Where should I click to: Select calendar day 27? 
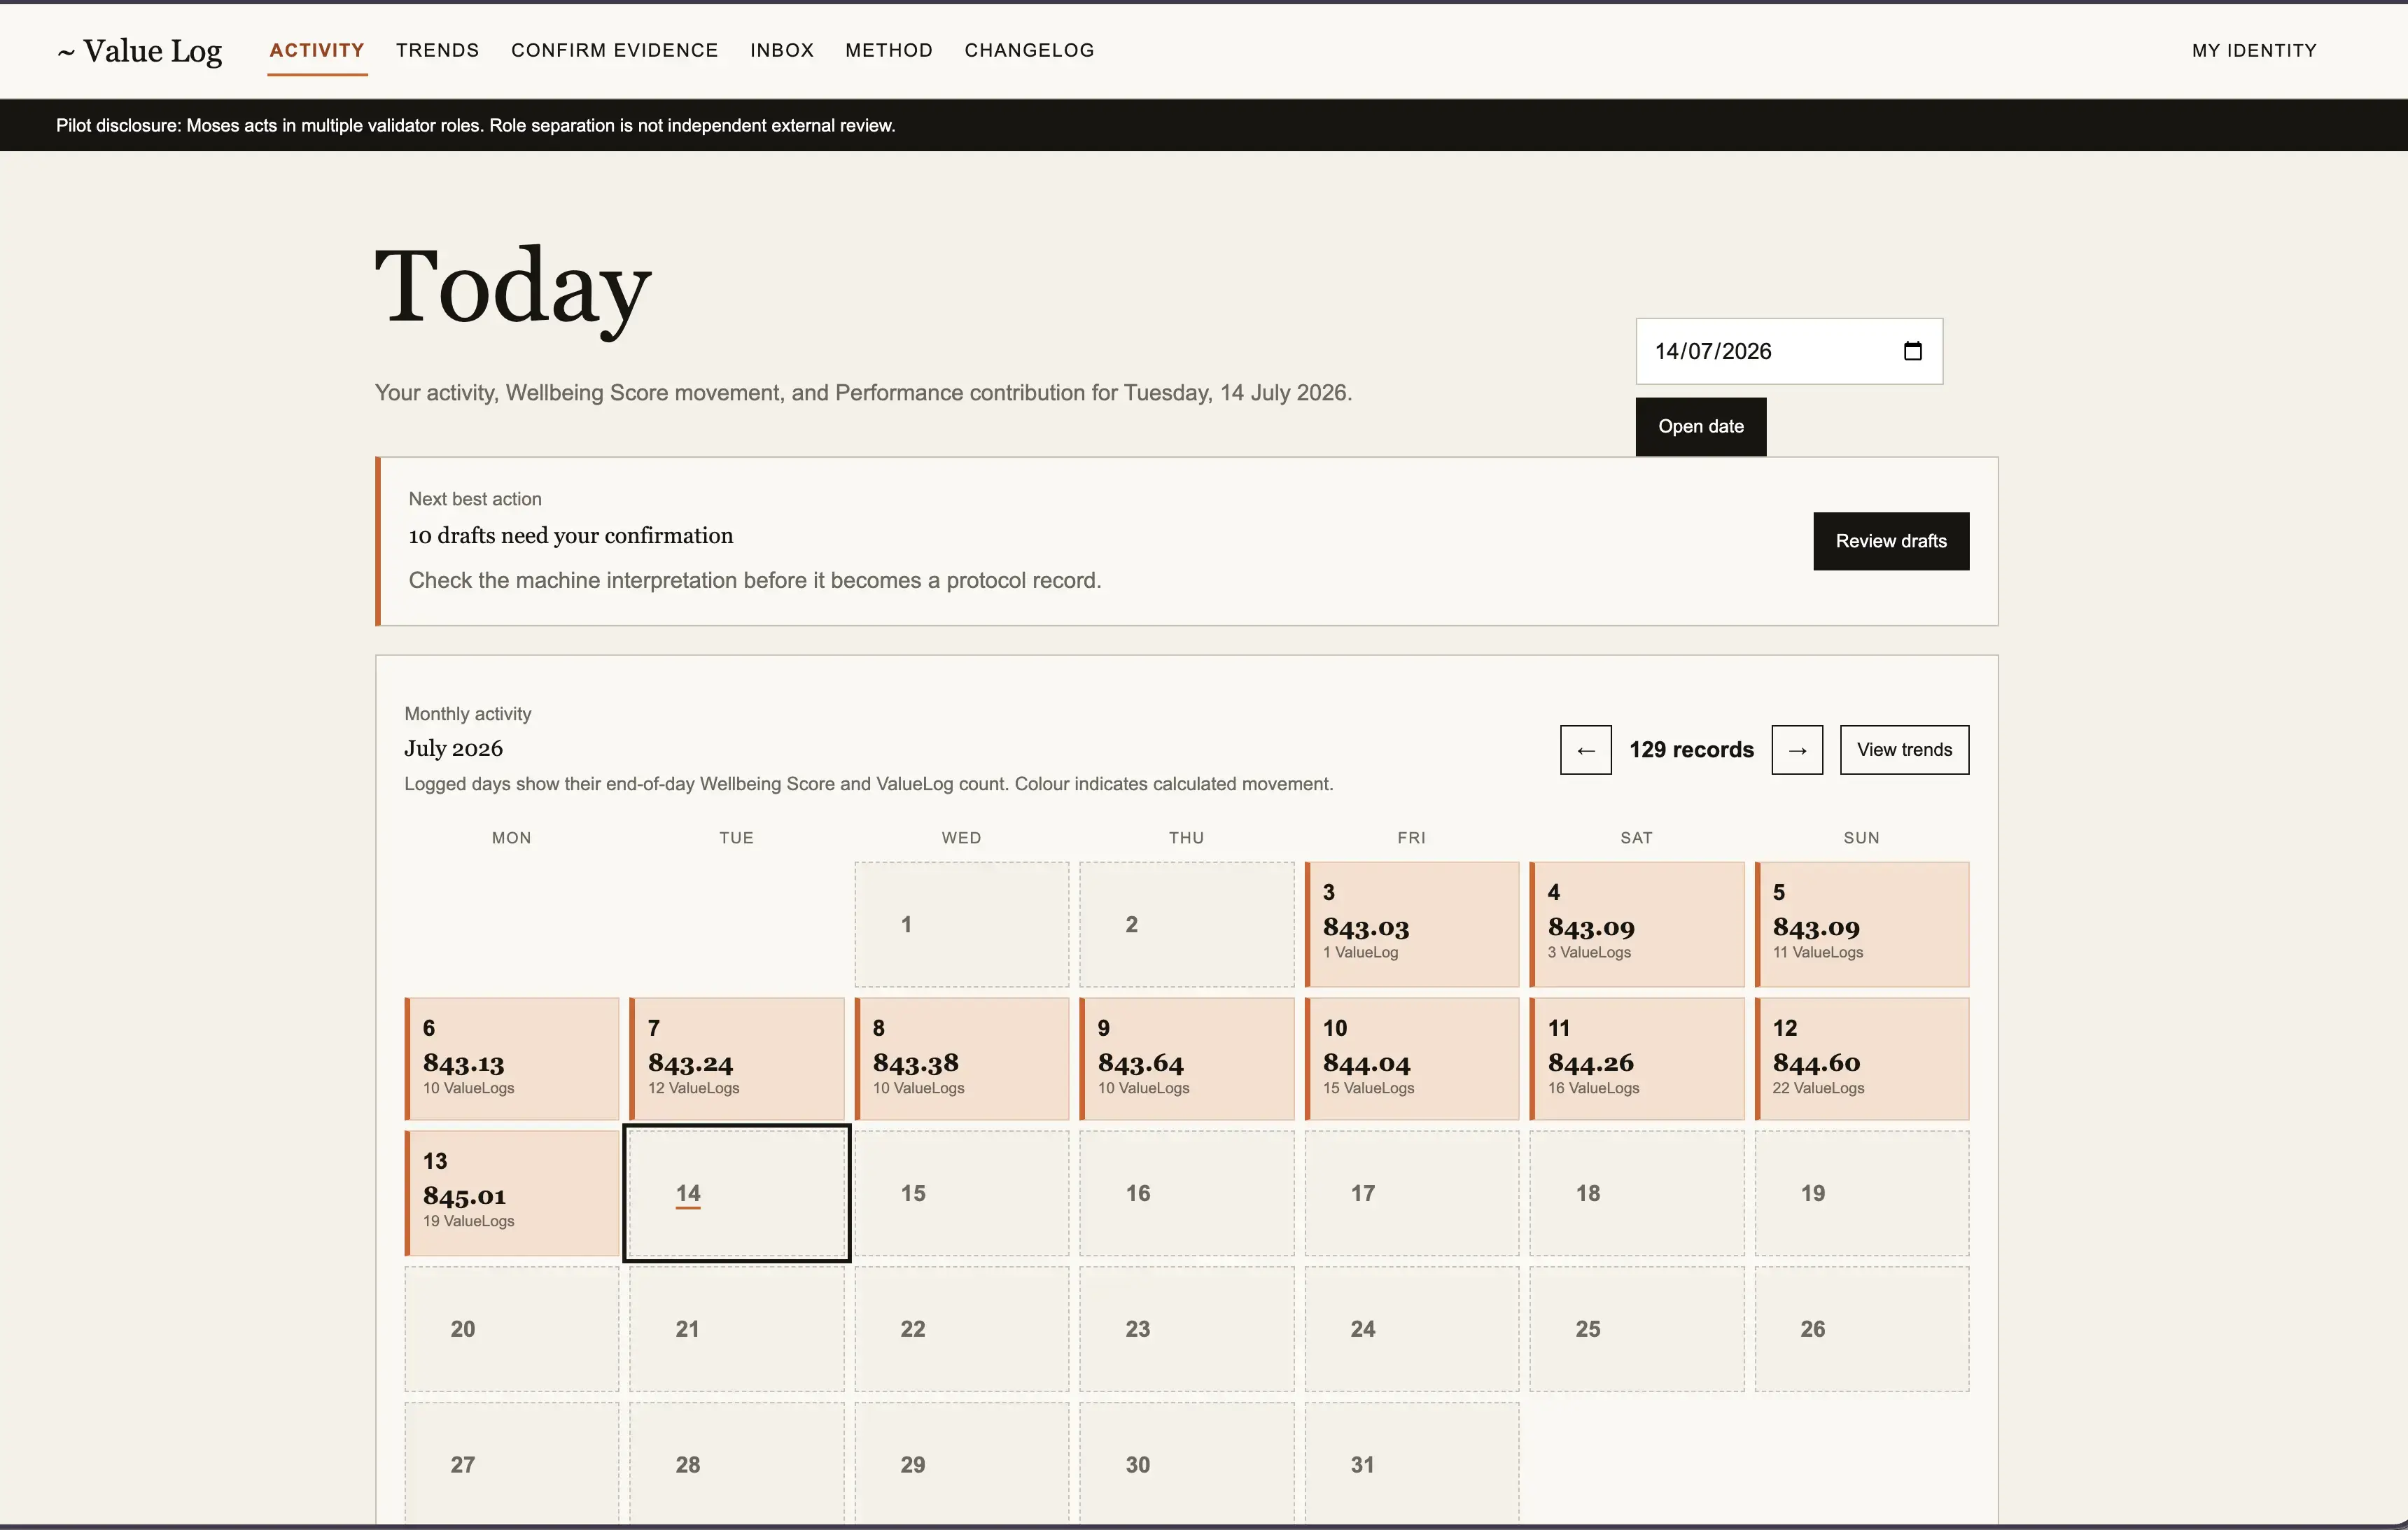pyautogui.click(x=511, y=1464)
